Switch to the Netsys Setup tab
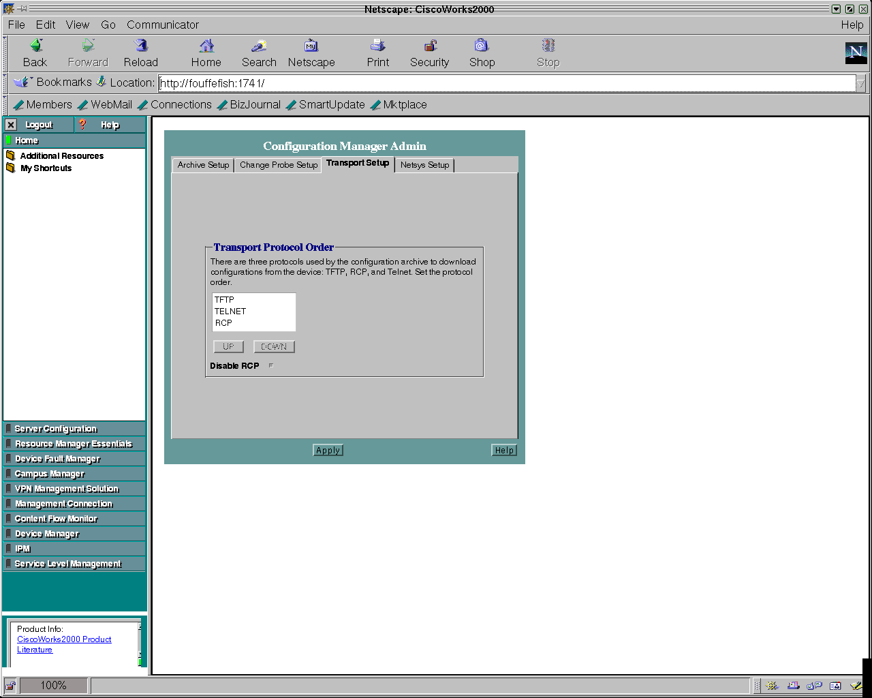 tap(425, 165)
